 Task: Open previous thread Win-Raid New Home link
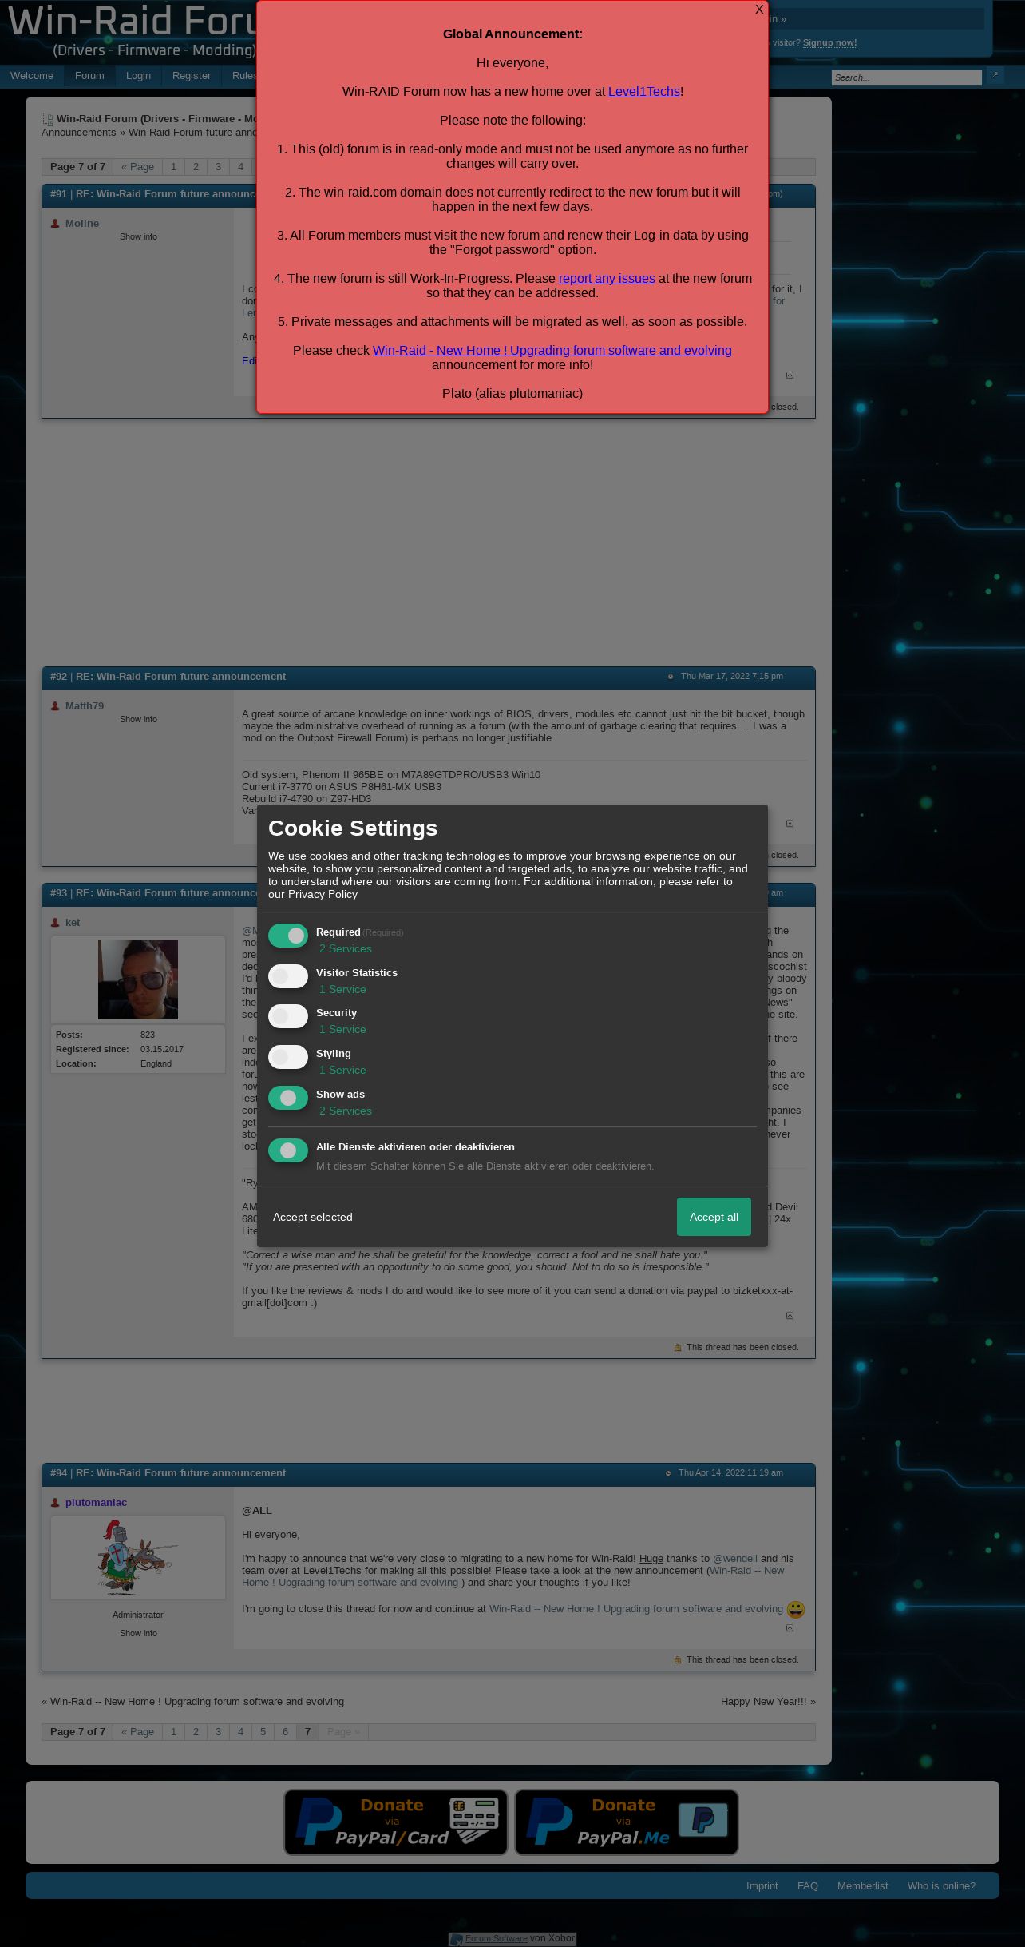pyautogui.click(x=197, y=1702)
